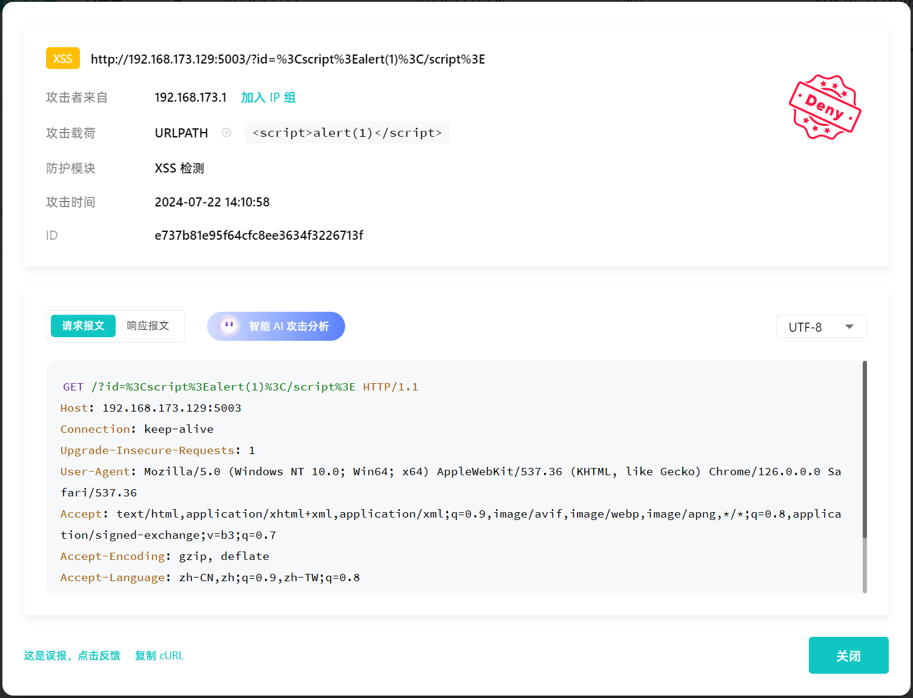Switch to the 响应报文 tab

click(x=148, y=326)
